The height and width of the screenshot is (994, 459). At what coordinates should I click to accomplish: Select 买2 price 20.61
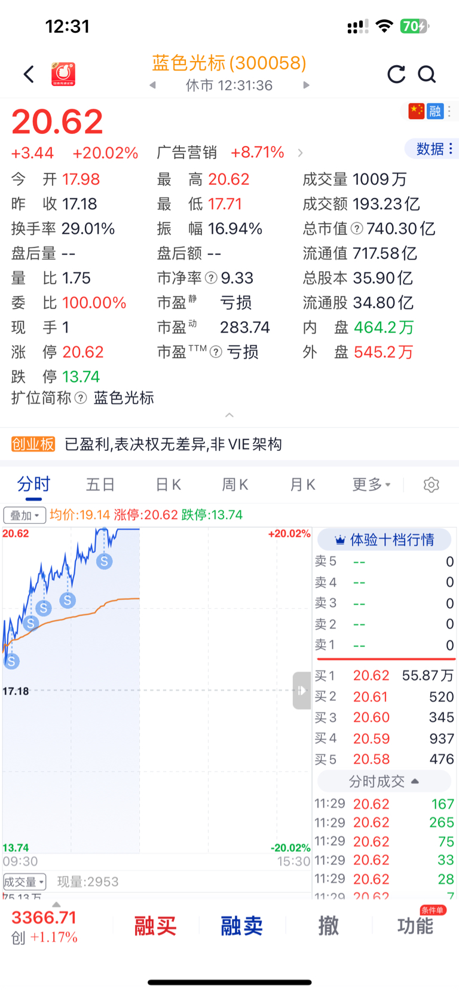371,697
